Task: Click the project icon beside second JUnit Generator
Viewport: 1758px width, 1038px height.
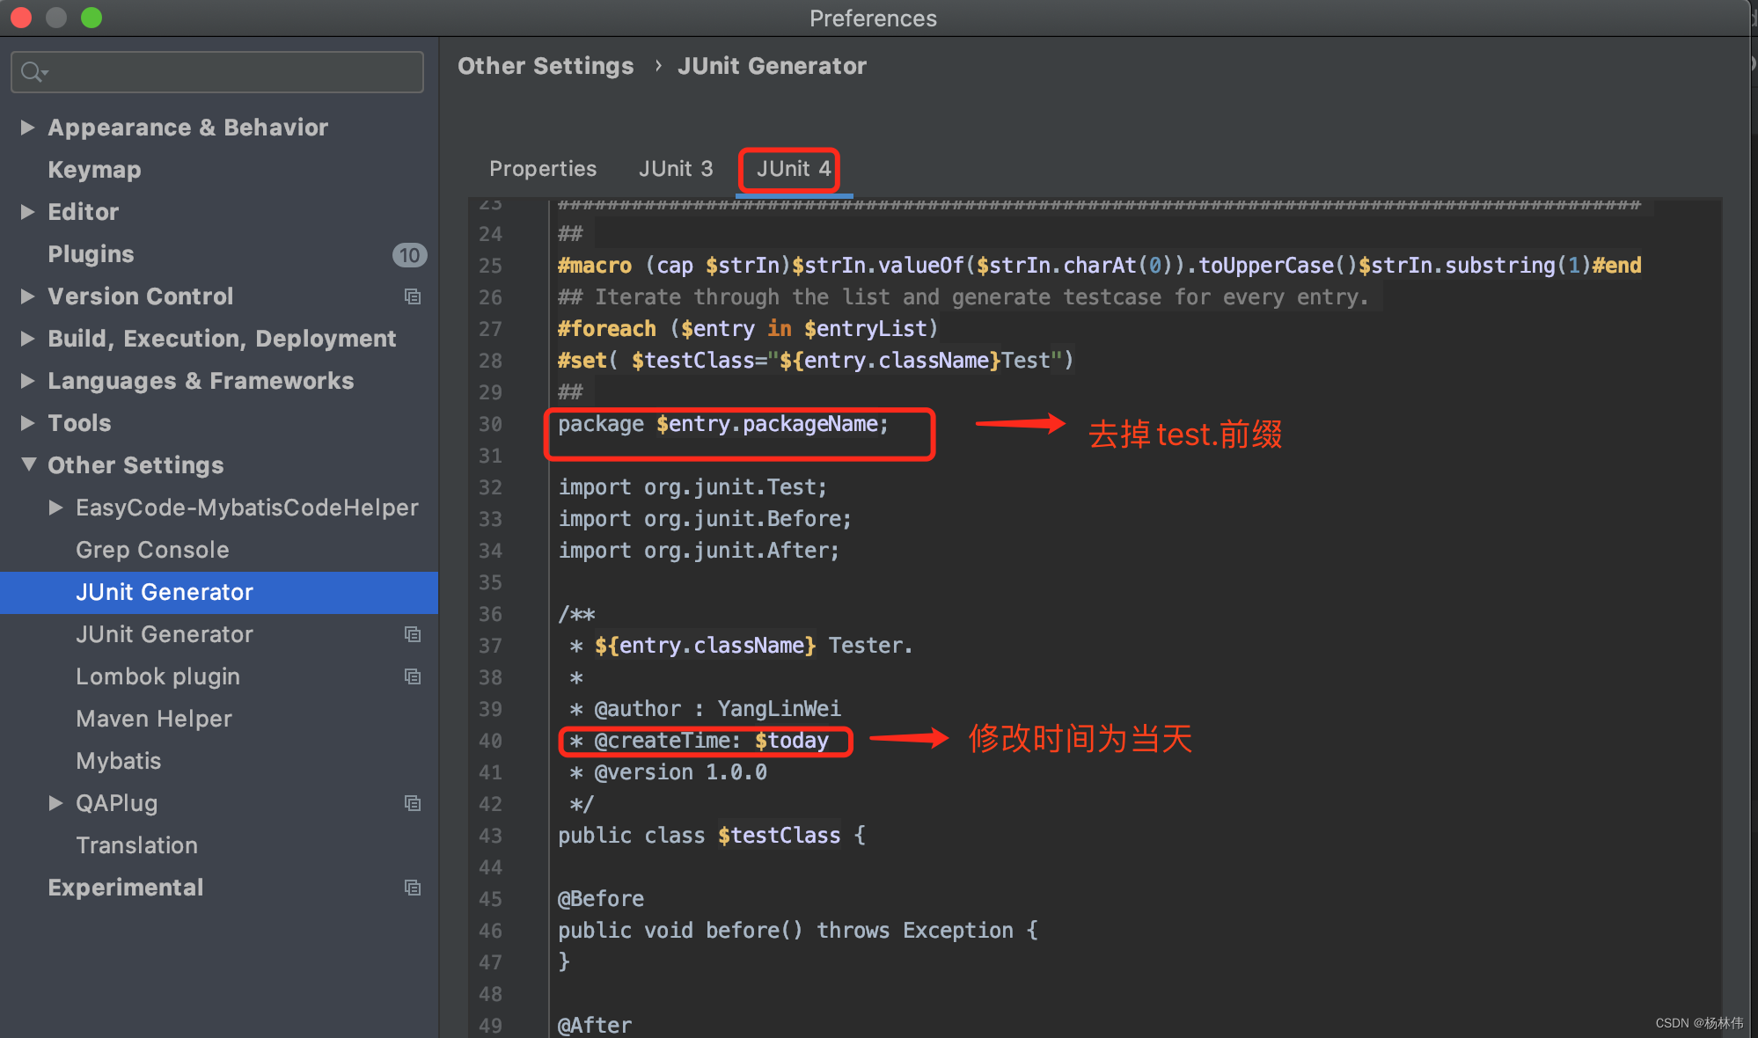Action: [x=412, y=634]
